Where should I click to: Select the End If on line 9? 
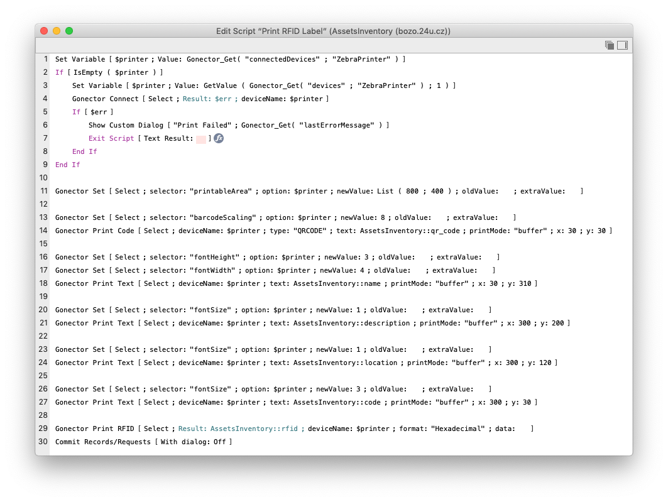(x=67, y=165)
